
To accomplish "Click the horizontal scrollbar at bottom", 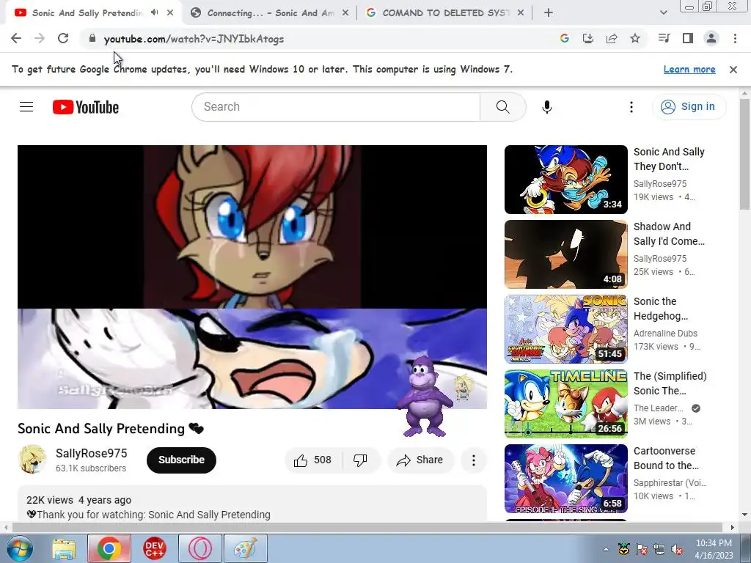I will click(x=367, y=527).
